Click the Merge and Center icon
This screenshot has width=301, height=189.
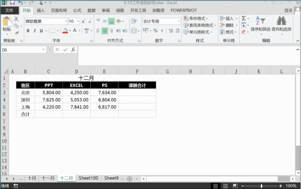[x=134, y=30]
